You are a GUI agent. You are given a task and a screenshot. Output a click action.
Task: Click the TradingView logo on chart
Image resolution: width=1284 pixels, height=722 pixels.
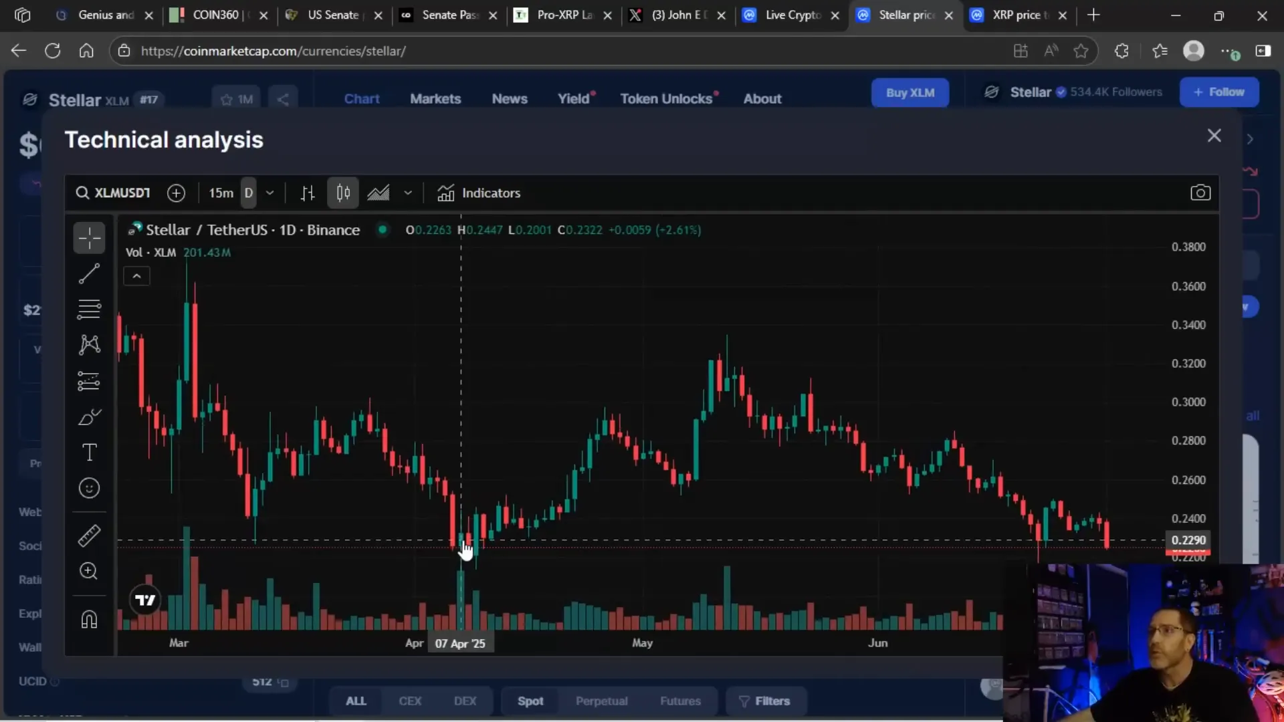point(145,600)
